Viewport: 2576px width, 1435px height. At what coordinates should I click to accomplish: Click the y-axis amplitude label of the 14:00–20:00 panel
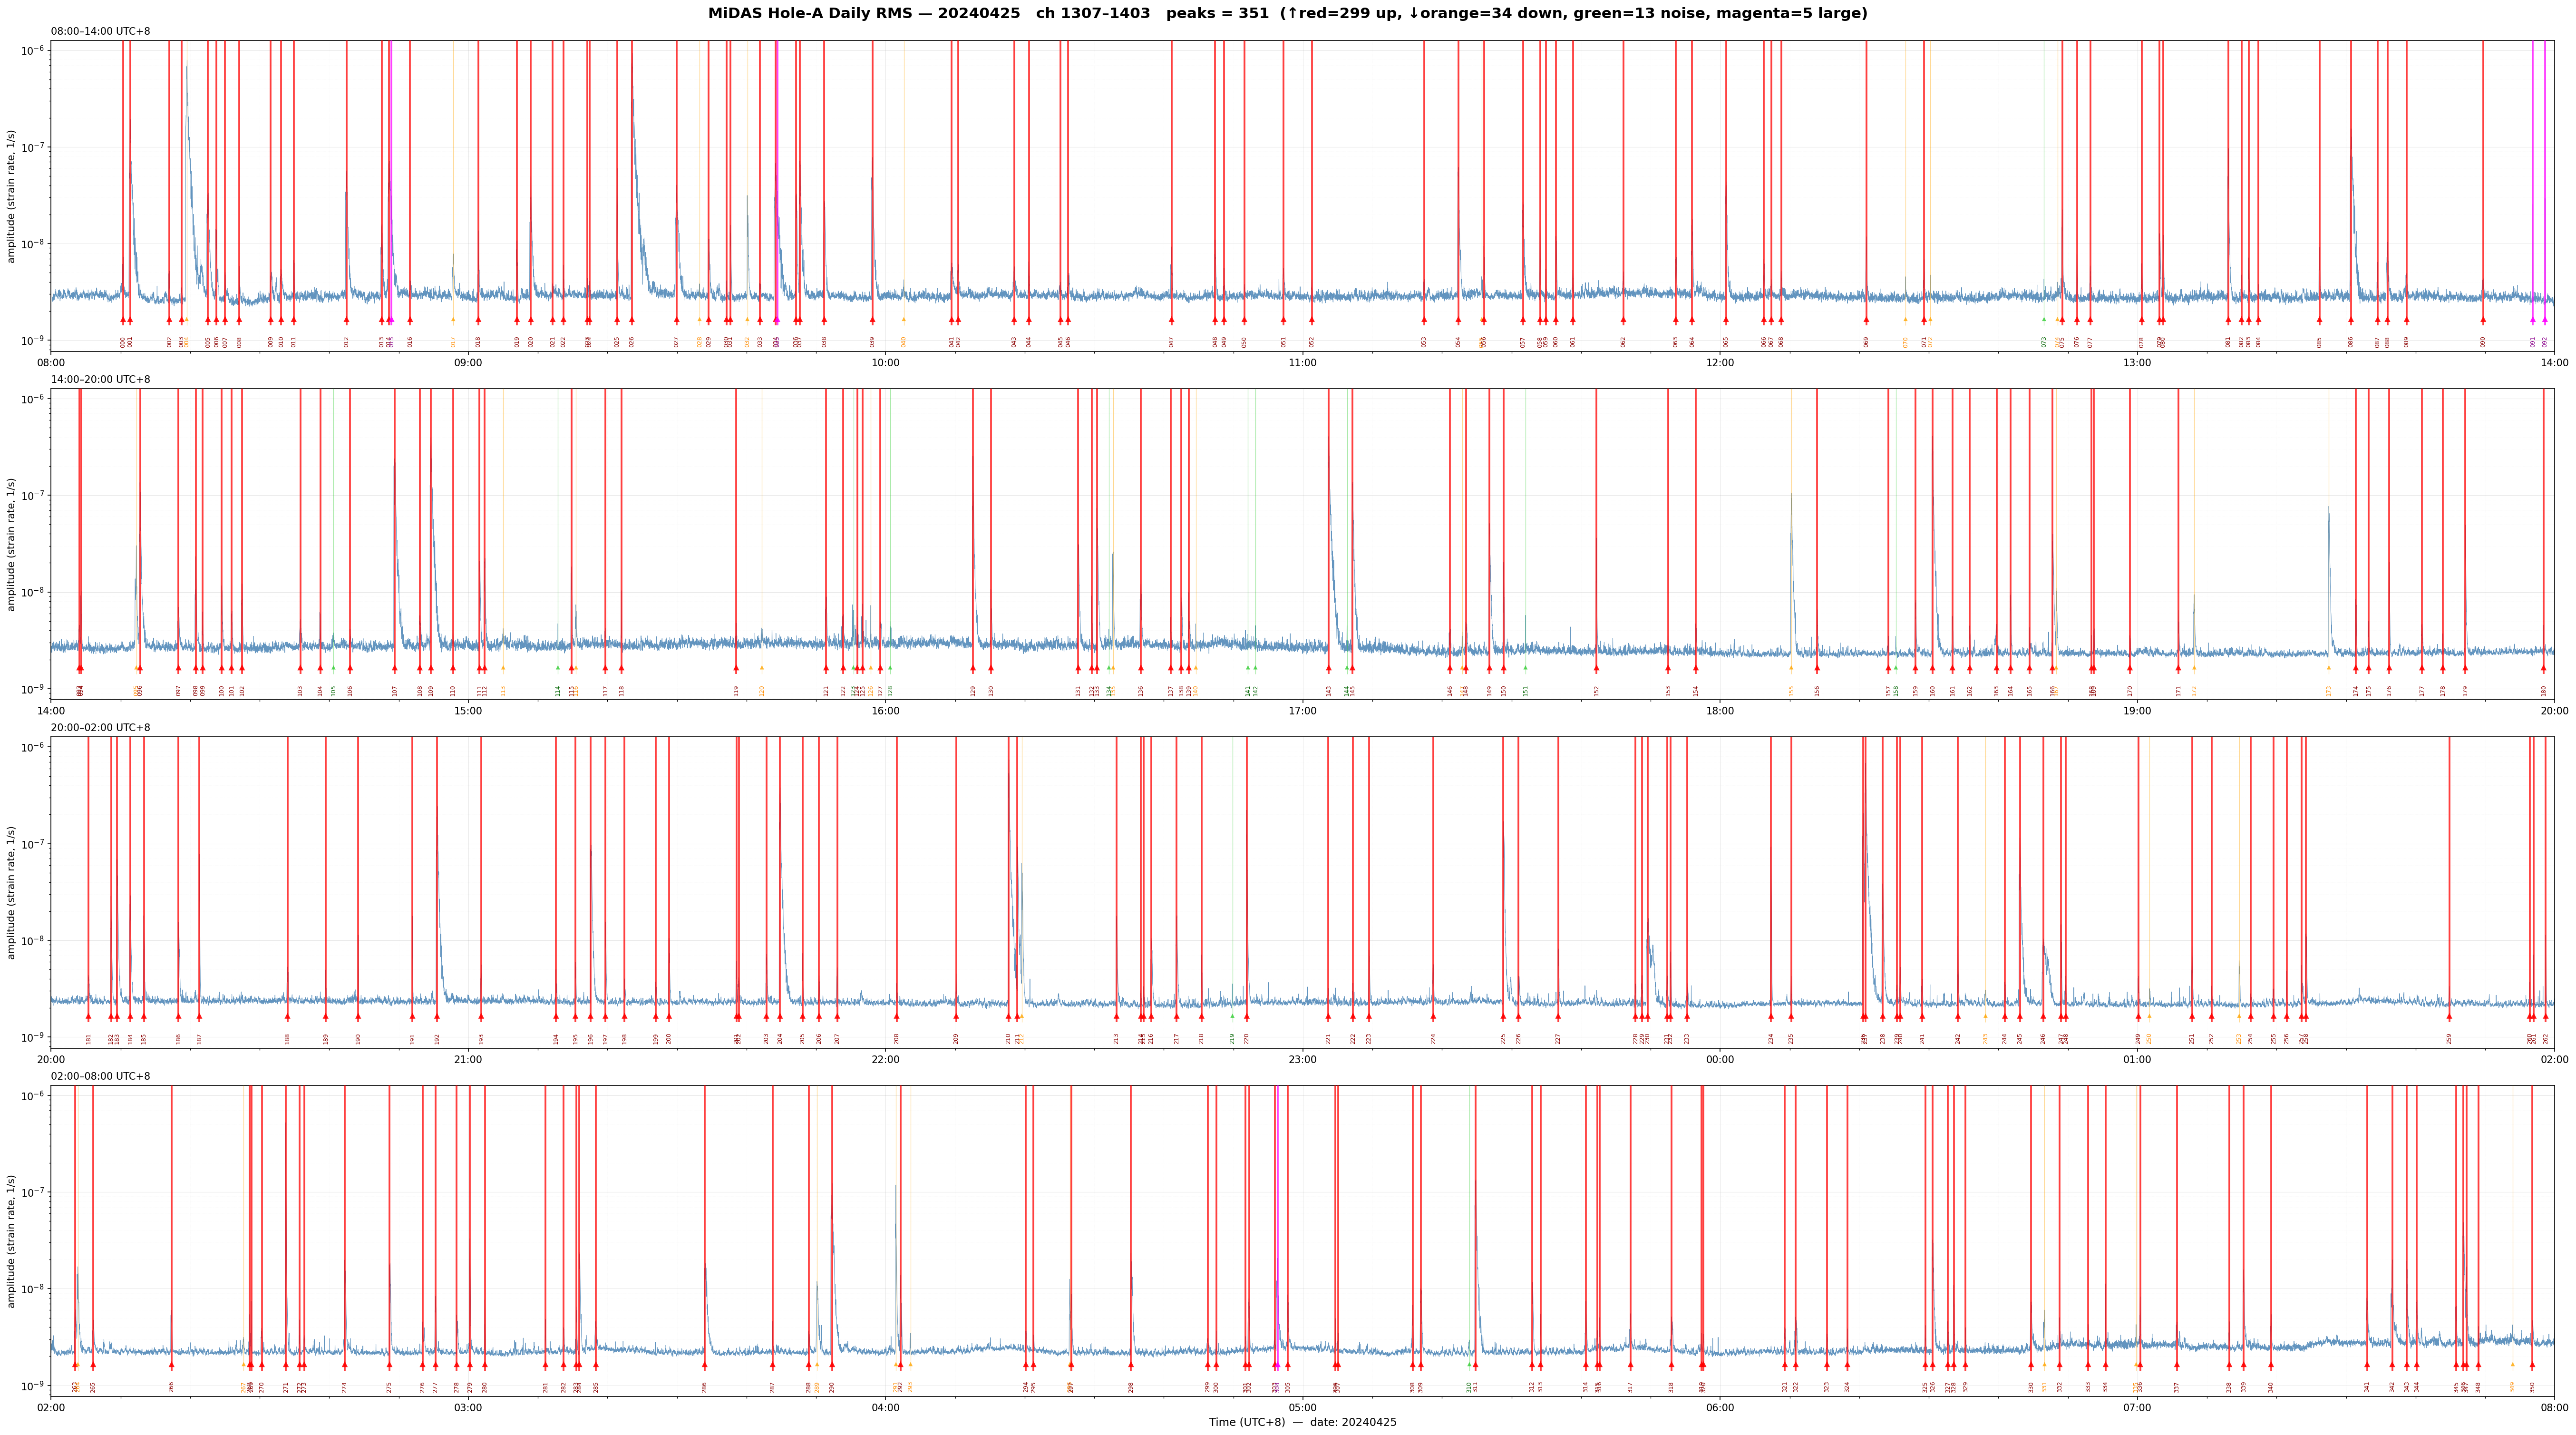click(x=12, y=544)
